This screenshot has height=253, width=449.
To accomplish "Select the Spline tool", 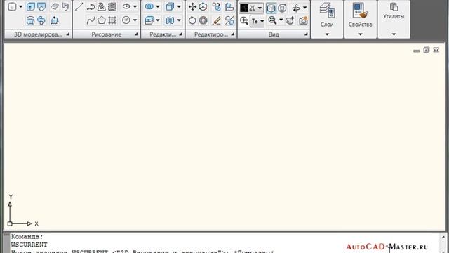I will pyautogui.click(x=91, y=20).
